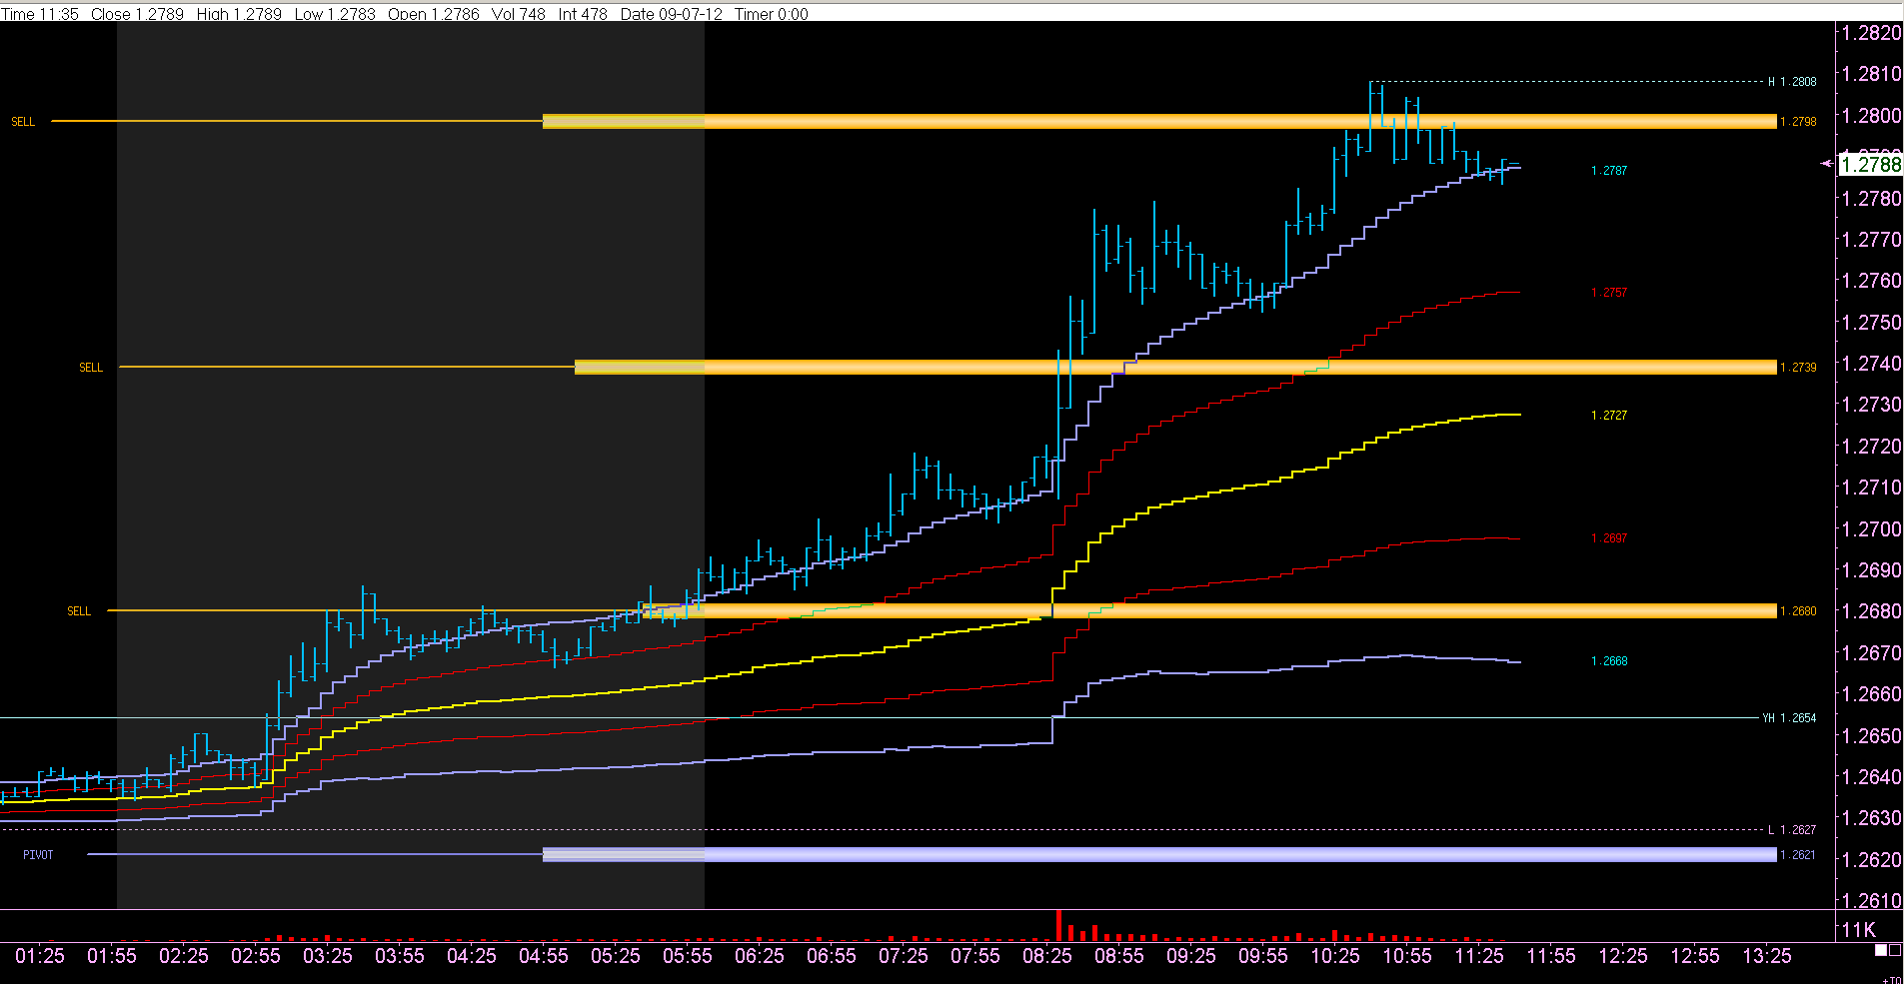Click the SELL label on the middle sell line
This screenshot has width=1904, height=984.
(91, 368)
